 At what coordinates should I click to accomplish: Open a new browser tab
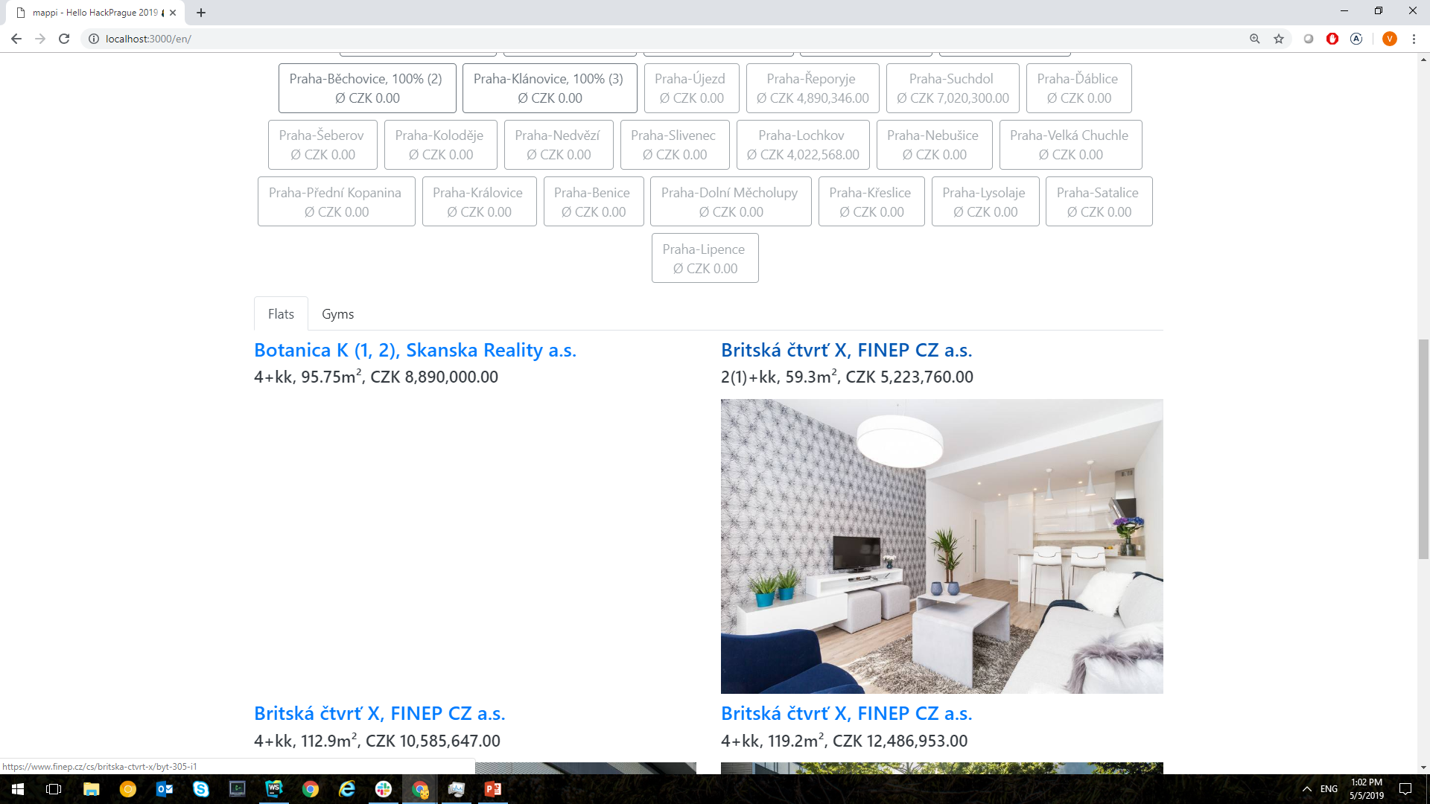pos(201,13)
